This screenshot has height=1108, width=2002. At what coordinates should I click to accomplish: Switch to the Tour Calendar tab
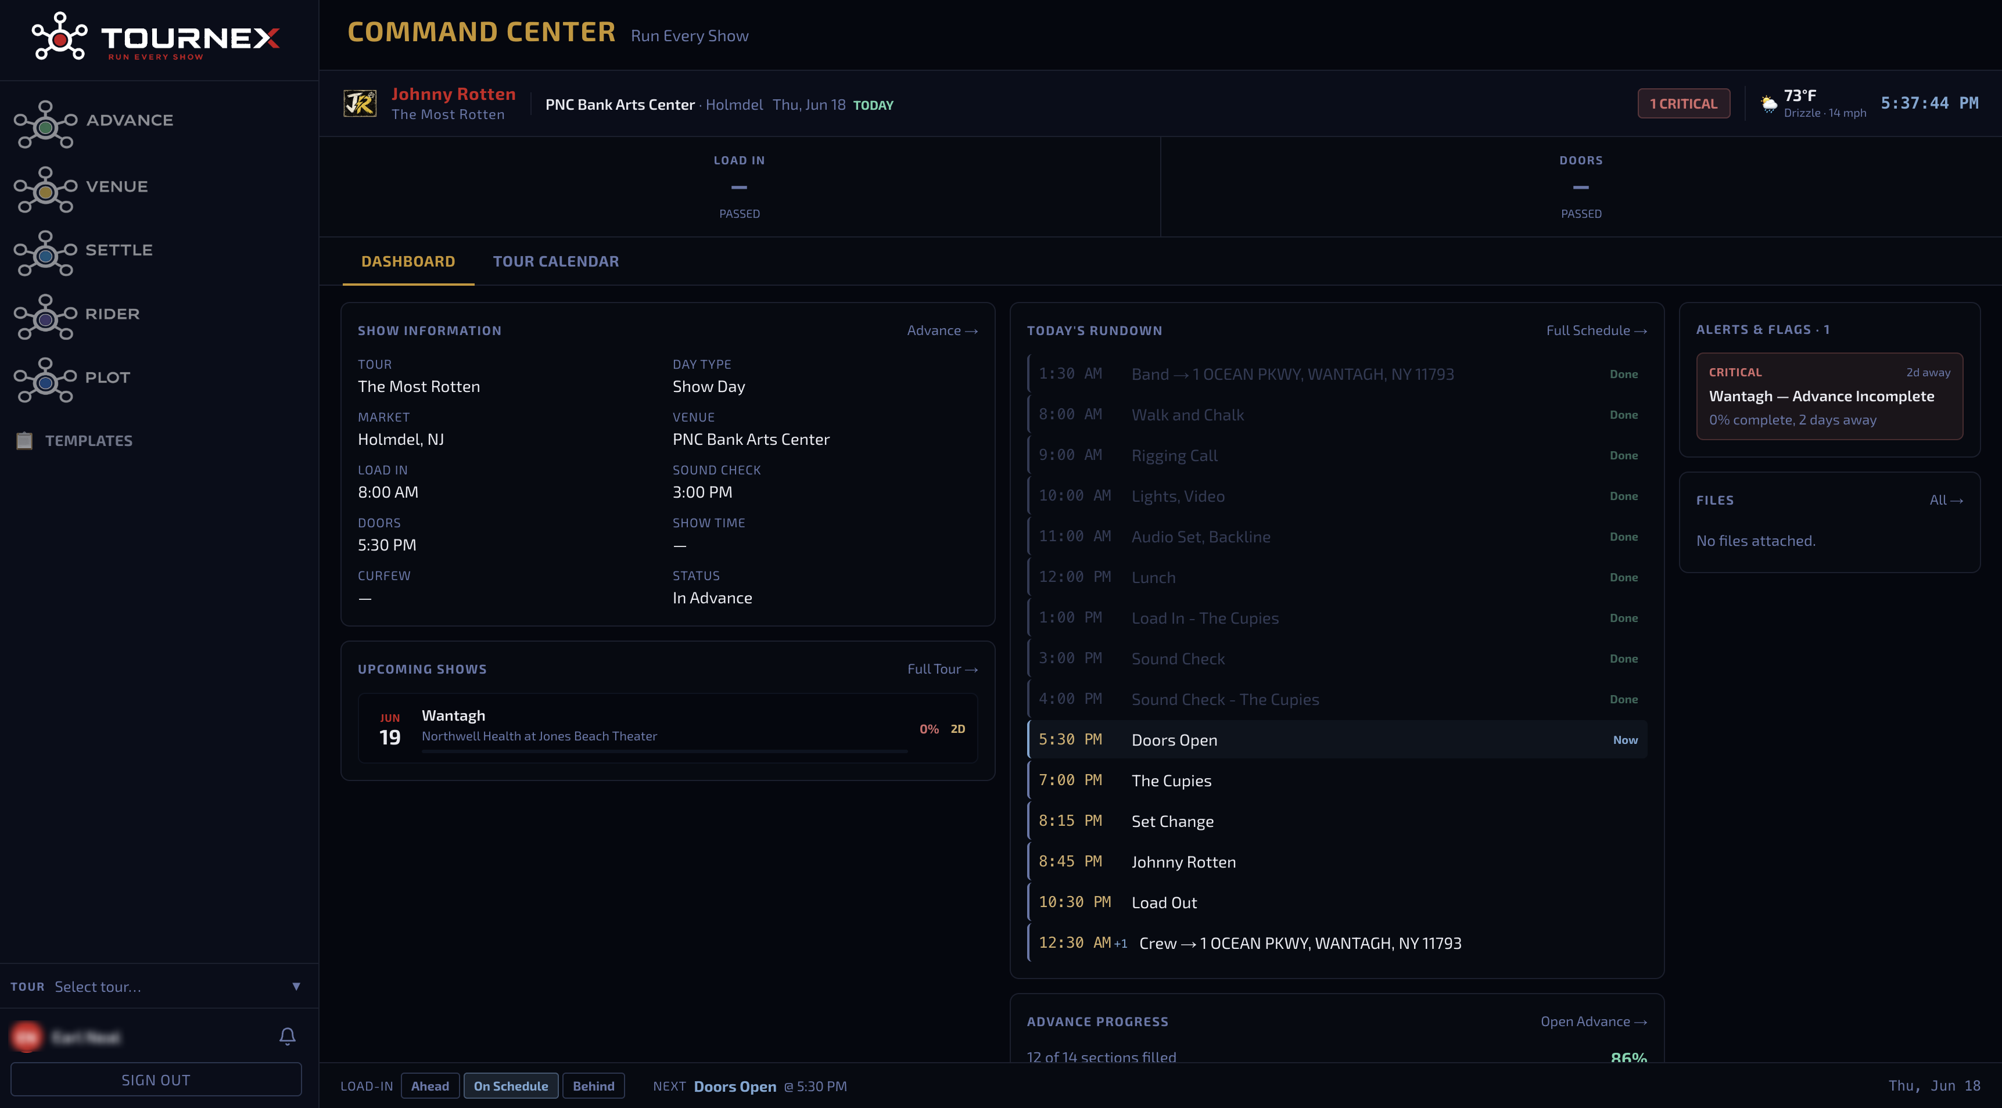[555, 262]
